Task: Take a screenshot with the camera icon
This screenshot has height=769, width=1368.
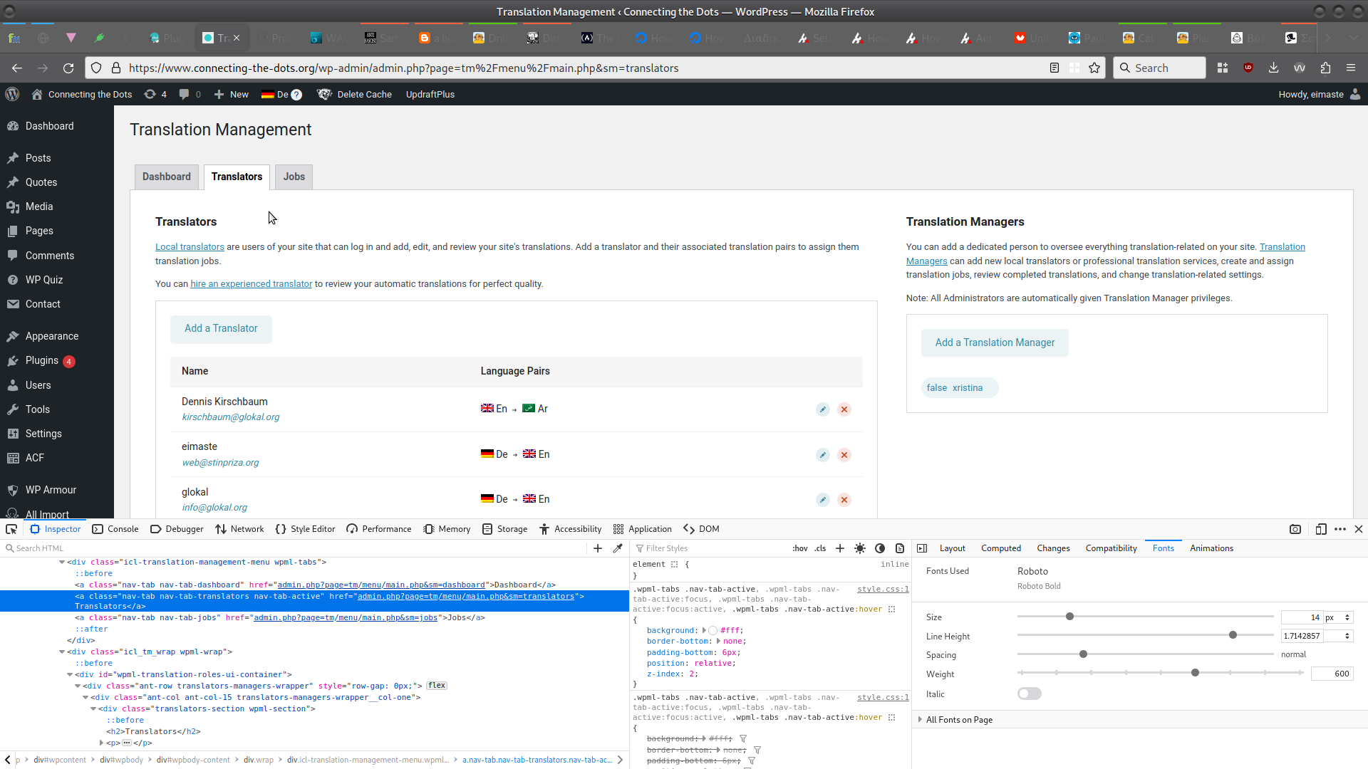Action: pyautogui.click(x=1295, y=529)
